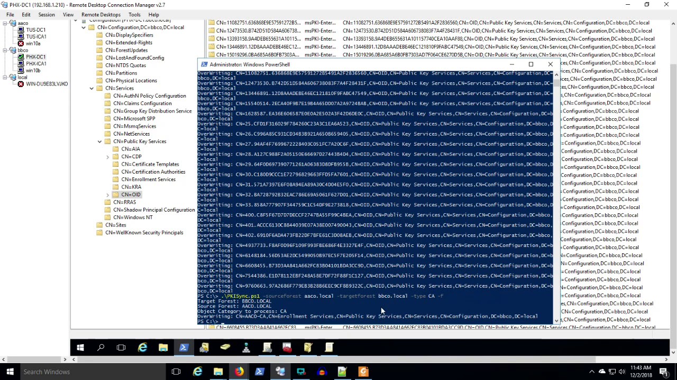Select the CN=Enrollment Services folder
Screen dimensions: 677x380
148,179
